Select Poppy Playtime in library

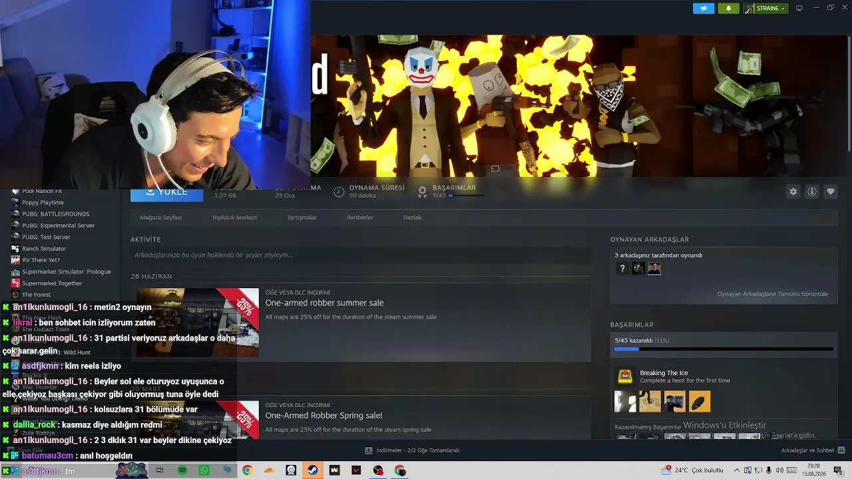tap(43, 202)
